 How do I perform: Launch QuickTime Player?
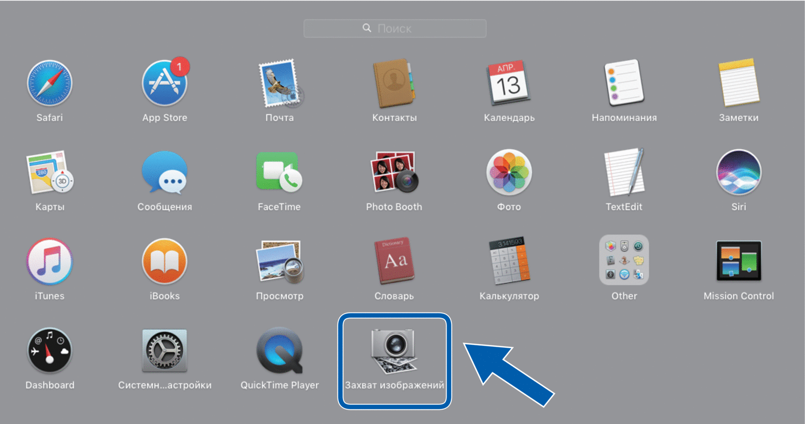coord(280,351)
